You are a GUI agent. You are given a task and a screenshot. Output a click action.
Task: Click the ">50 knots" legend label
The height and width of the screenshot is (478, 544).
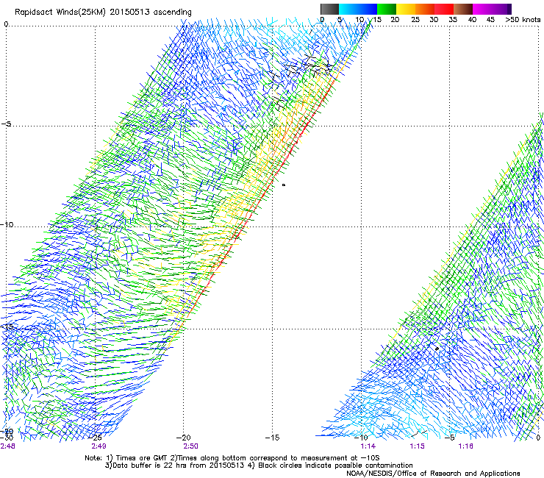pos(523,20)
